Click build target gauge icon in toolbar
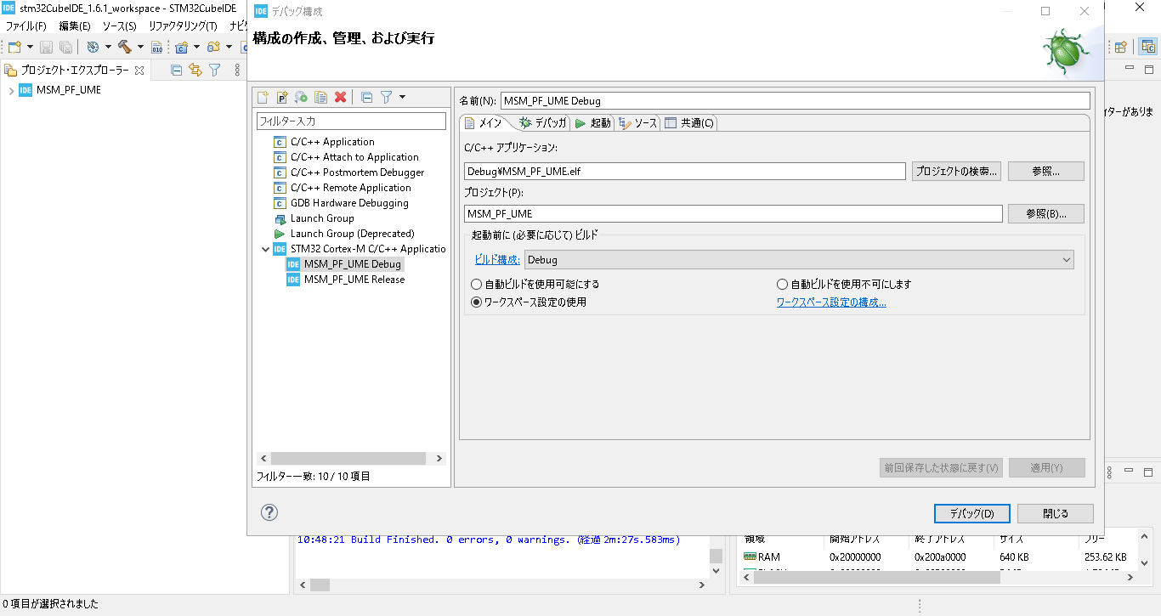 (x=93, y=47)
